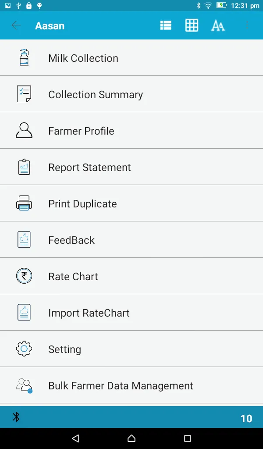Tap the number 10 in the bottom bar

coord(246,418)
